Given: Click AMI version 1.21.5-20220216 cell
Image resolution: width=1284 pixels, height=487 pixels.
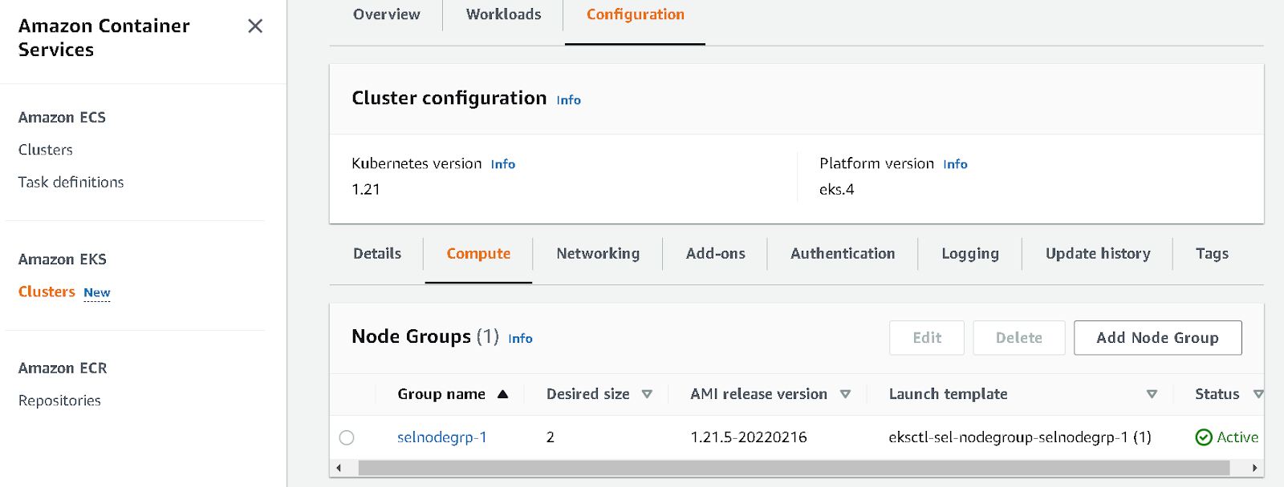Looking at the screenshot, I should point(749,437).
